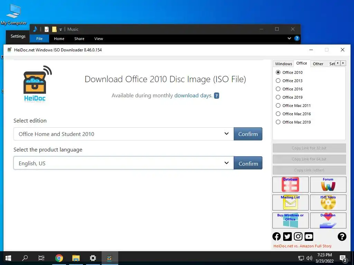The height and width of the screenshot is (265, 354).
Task: Open Buy Windows or Office tile
Action: pos(290,220)
